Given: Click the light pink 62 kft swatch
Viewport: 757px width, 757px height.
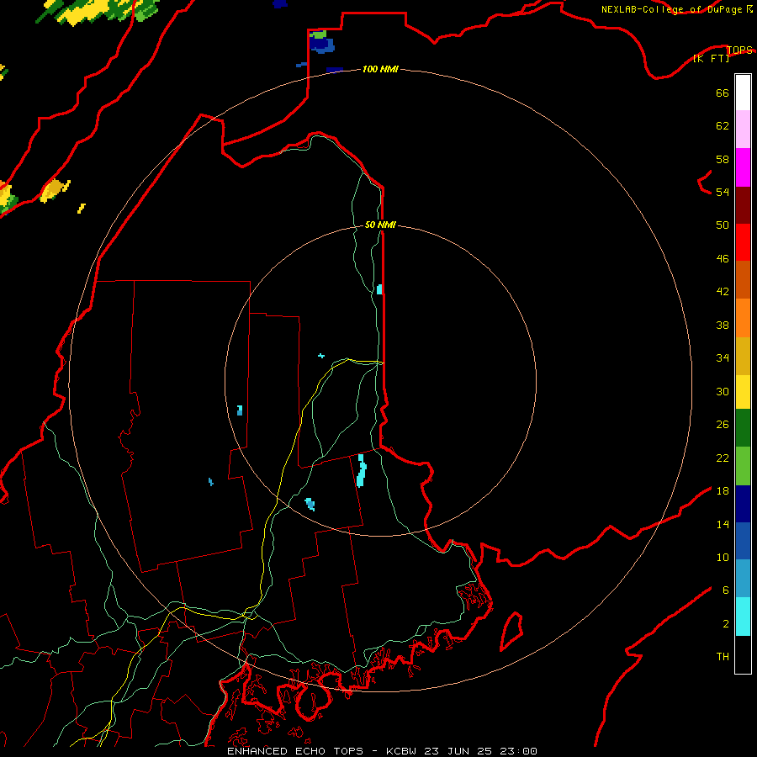Looking at the screenshot, I should pyautogui.click(x=743, y=130).
